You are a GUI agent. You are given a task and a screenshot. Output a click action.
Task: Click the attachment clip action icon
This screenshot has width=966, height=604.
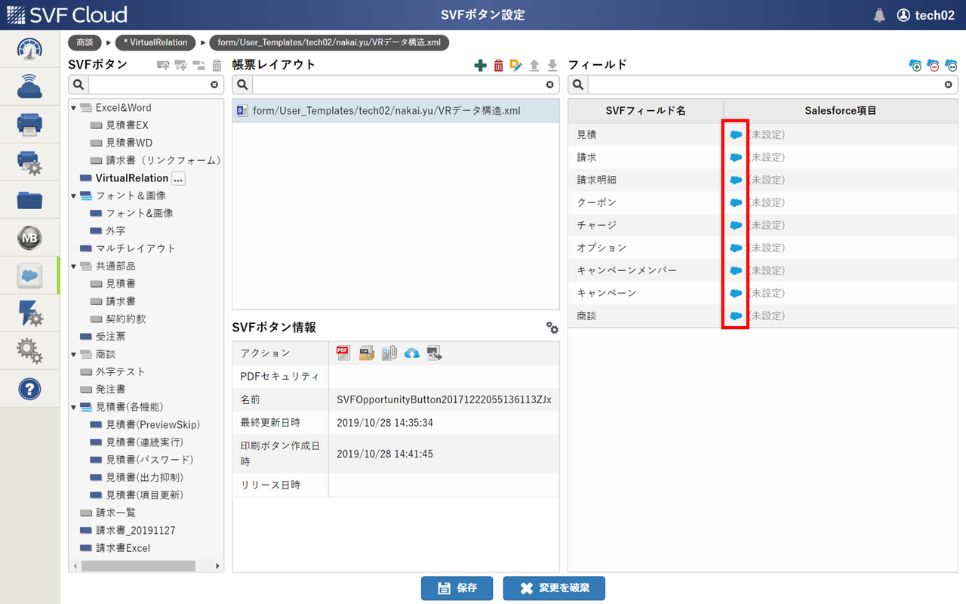[389, 353]
